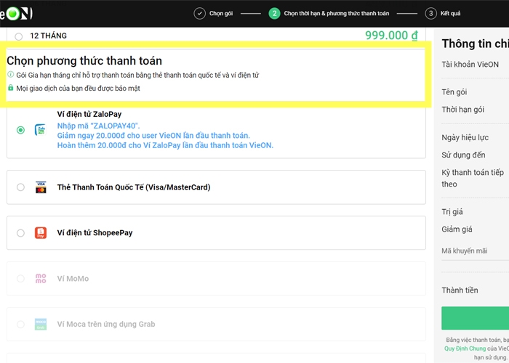Click the VieON logo
This screenshot has width=509, height=363.
16,14
